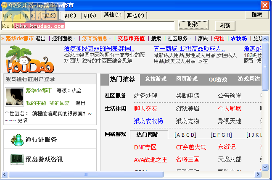The width and height of the screenshot is (272, 180).
Task: Click 更改 to edit signature
Action: click(22, 120)
